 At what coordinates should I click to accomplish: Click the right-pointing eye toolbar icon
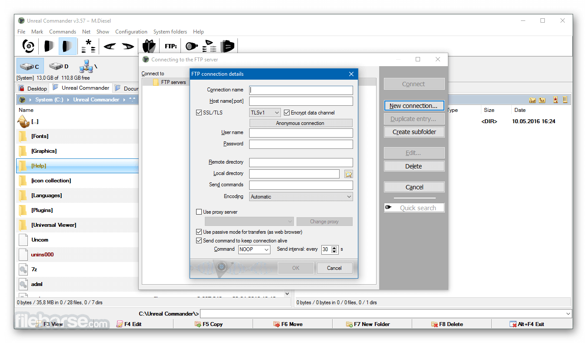coord(128,46)
